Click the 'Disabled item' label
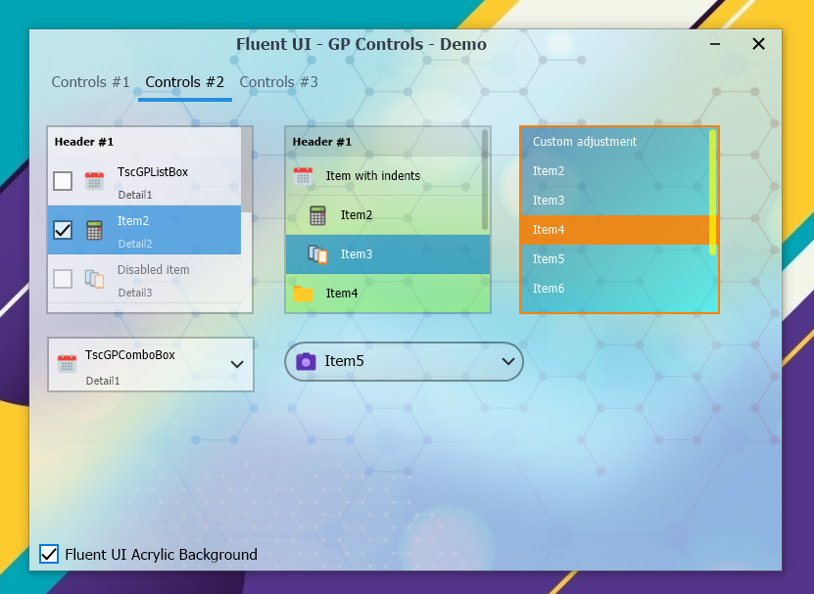 tap(153, 270)
